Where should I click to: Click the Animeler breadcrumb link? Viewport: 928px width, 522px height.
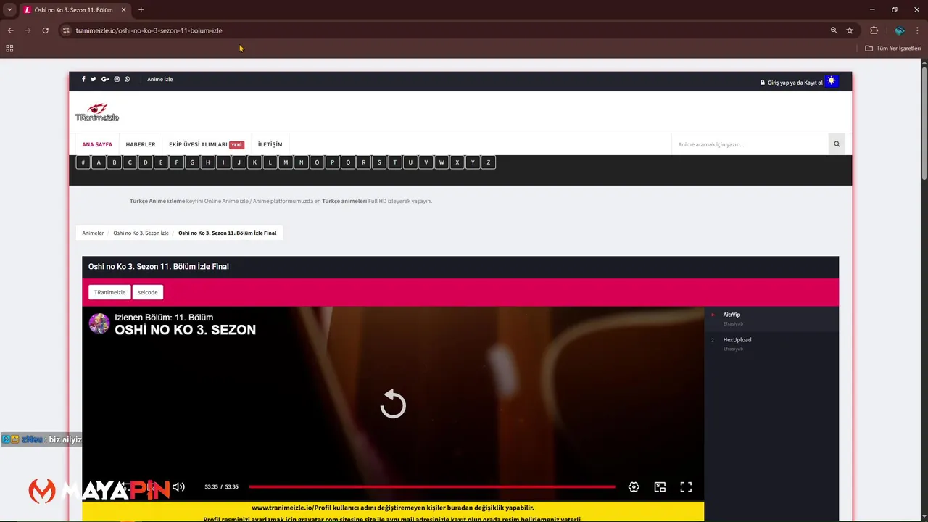(x=93, y=233)
